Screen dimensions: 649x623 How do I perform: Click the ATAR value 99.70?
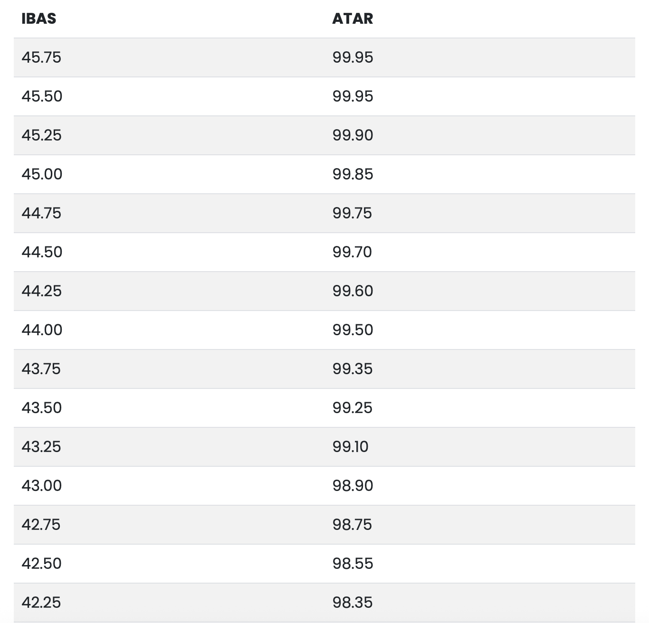pos(352,252)
